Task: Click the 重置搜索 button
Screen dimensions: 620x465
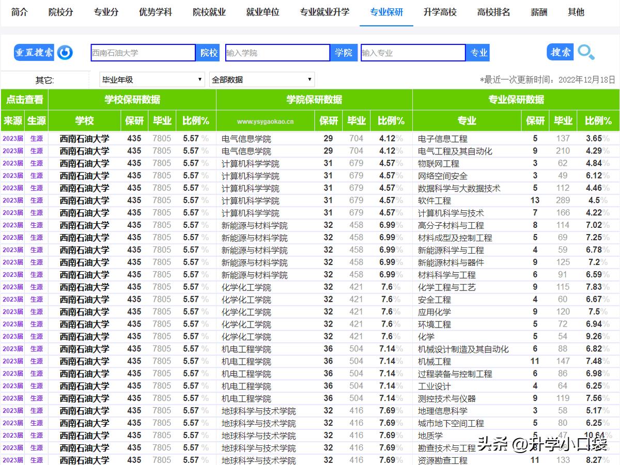Action: (34, 52)
